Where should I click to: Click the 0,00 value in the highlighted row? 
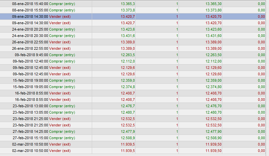click(x=262, y=16)
